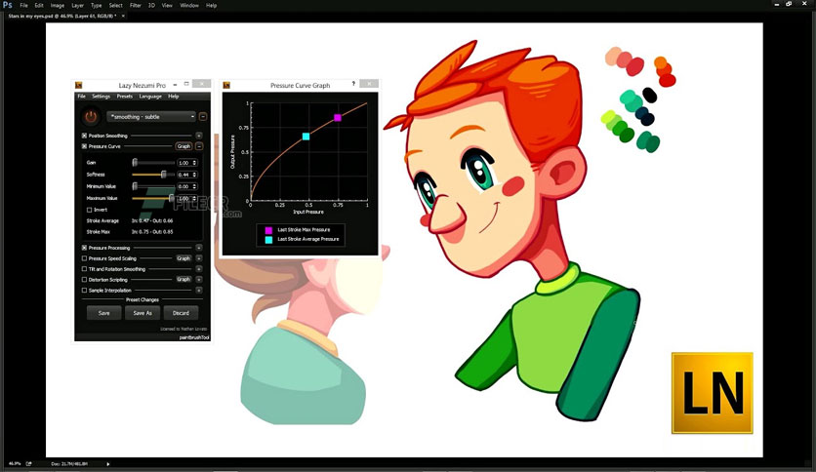This screenshot has height=472, width=816.
Task: Expand the Distortion Scripting section
Action: [x=199, y=280]
